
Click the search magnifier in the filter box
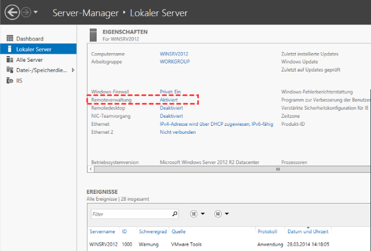pyautogui.click(x=175, y=214)
